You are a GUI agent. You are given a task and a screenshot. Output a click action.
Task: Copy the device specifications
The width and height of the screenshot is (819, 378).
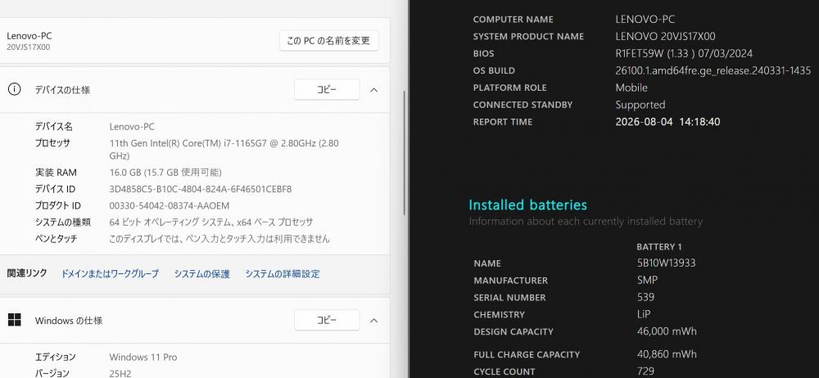[327, 90]
